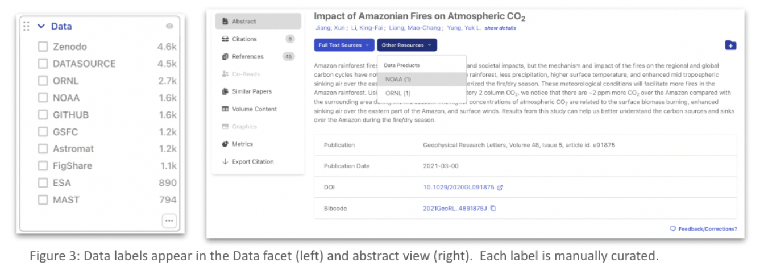The height and width of the screenshot is (275, 764).
Task: Click the Export Citation arrow icon
Action: click(225, 162)
